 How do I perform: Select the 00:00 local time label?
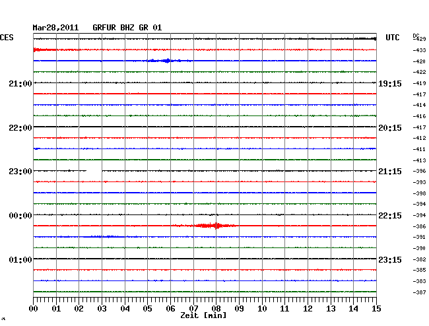point(20,216)
